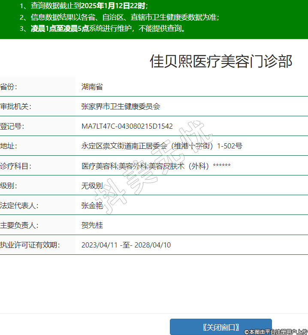Select the 诊疗科目 value listing 医疗美容科
Screen dimensions: 308x335
(156, 166)
